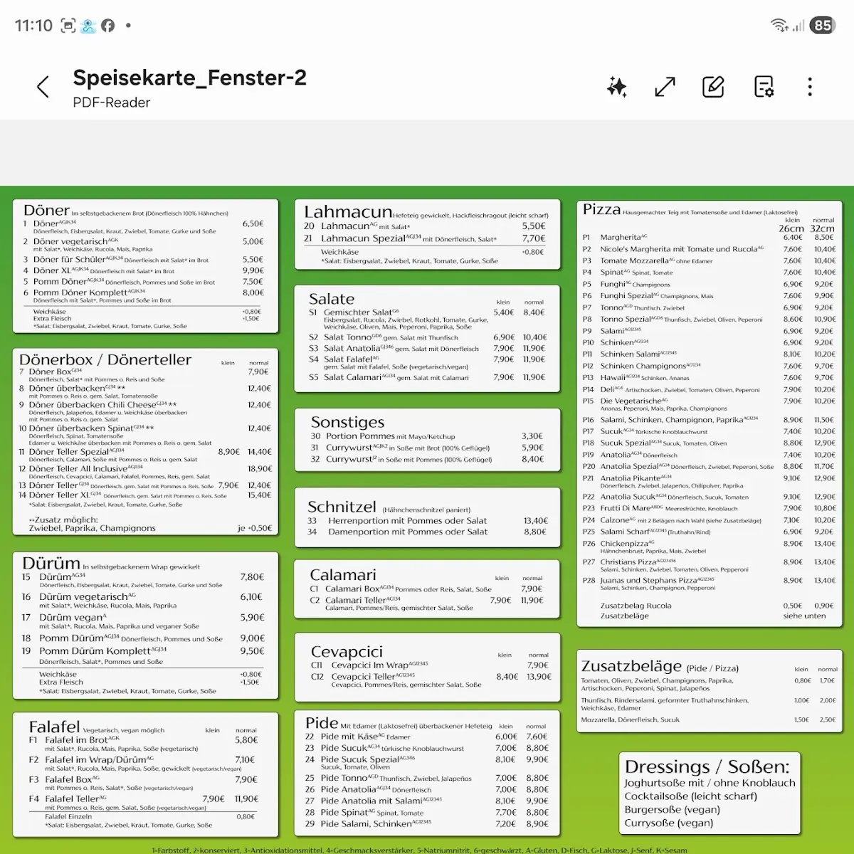Open the three-dot more options menu
The image size is (854, 854).
[x=810, y=87]
